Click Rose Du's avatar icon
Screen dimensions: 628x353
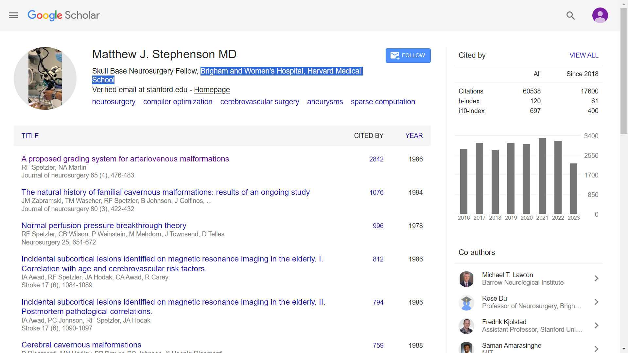(466, 302)
